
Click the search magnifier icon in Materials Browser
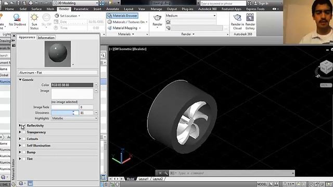pyautogui.click(x=103, y=56)
